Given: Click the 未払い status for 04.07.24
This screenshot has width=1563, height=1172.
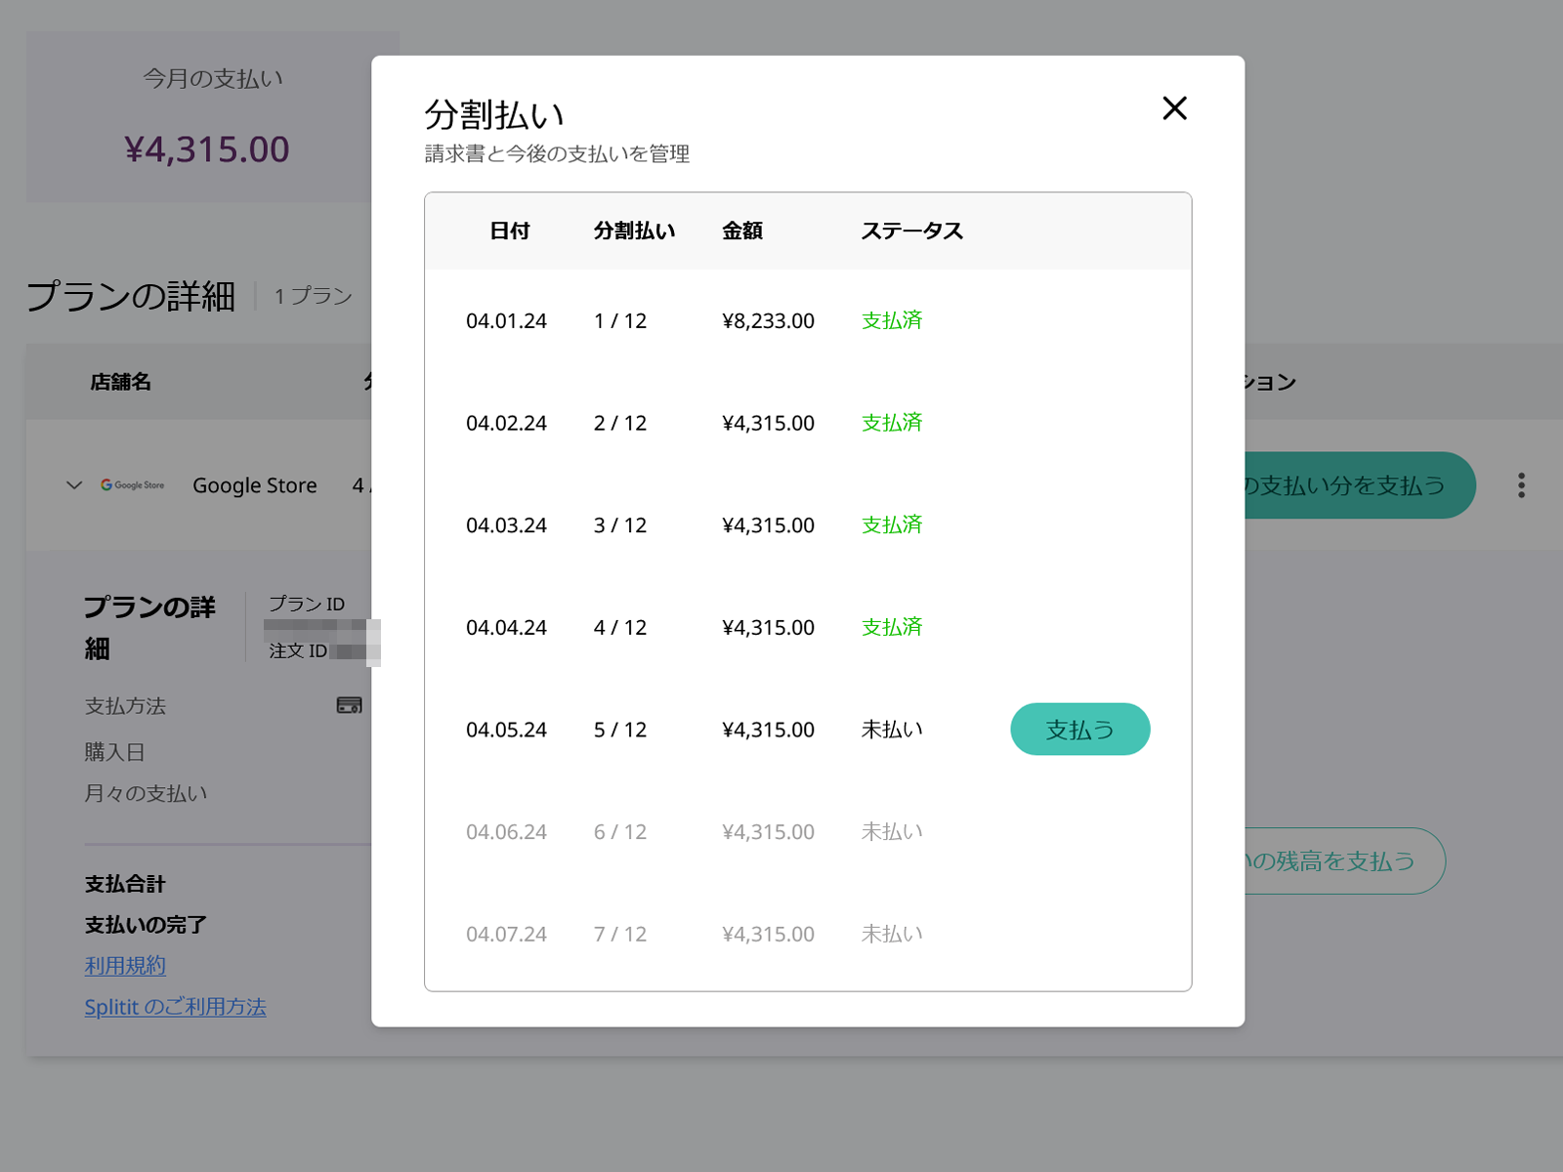Looking at the screenshot, I should point(892,934).
